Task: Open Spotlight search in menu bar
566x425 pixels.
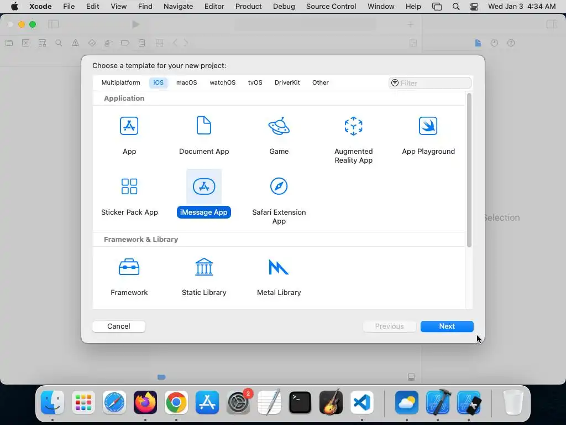Action: [x=456, y=7]
